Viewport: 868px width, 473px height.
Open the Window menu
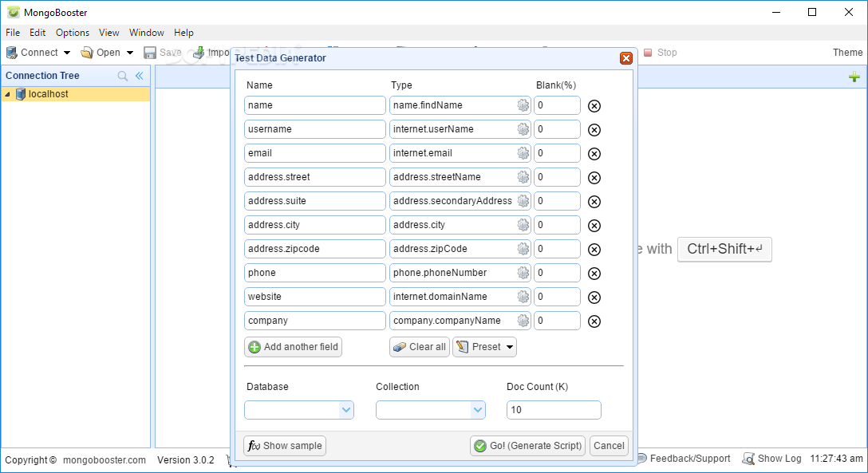click(x=147, y=33)
